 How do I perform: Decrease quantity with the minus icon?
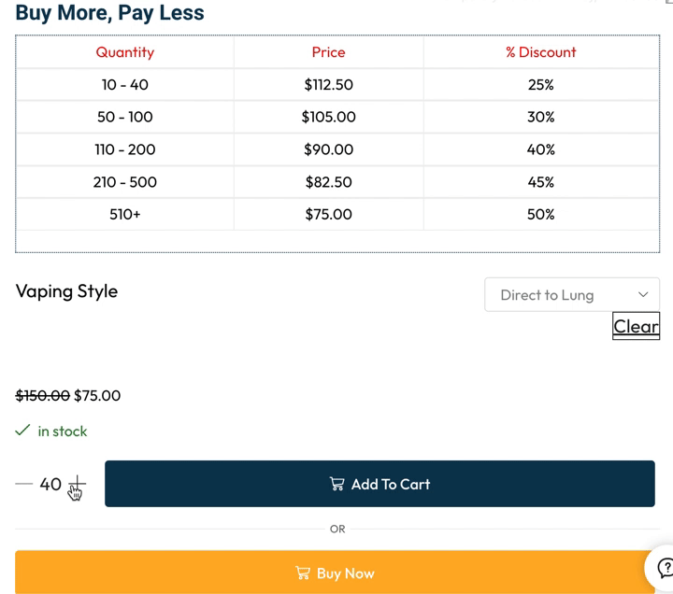click(x=23, y=484)
